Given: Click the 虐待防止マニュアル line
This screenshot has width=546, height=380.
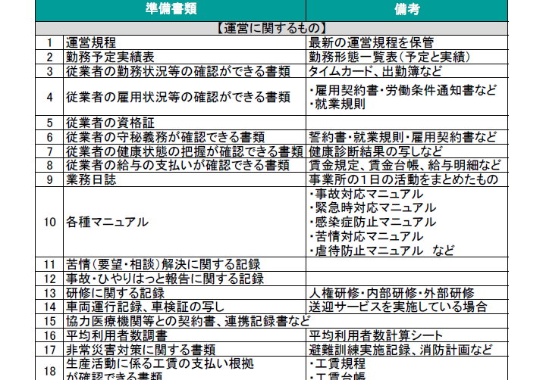Looking at the screenshot, I should click(373, 251).
